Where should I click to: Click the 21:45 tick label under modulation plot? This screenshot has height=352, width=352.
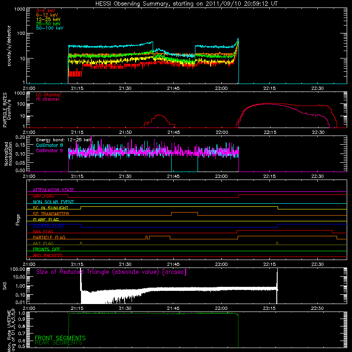[x=173, y=176]
